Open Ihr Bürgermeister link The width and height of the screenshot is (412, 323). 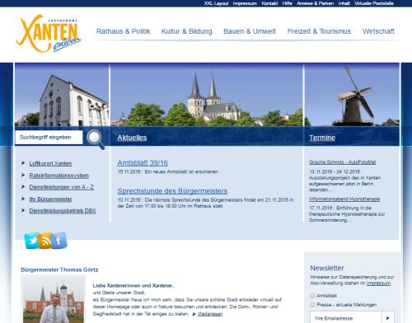click(x=51, y=199)
